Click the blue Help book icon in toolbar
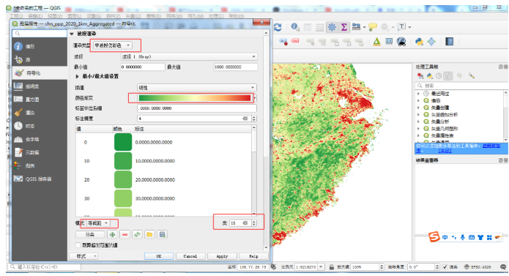The image size is (509, 276). [x=449, y=42]
